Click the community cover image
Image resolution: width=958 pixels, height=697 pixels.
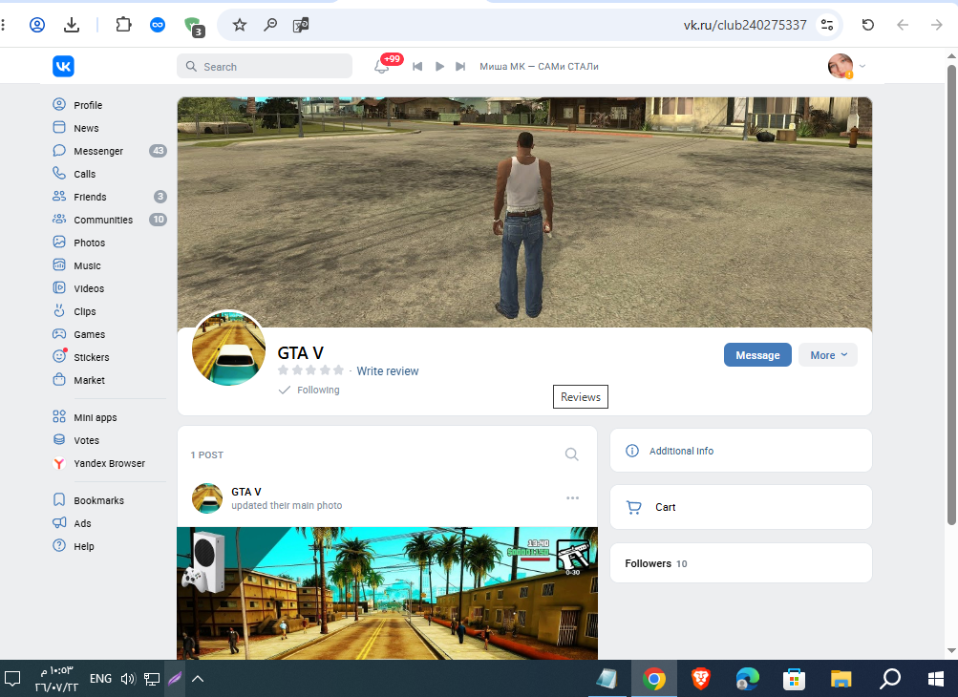[x=524, y=213]
